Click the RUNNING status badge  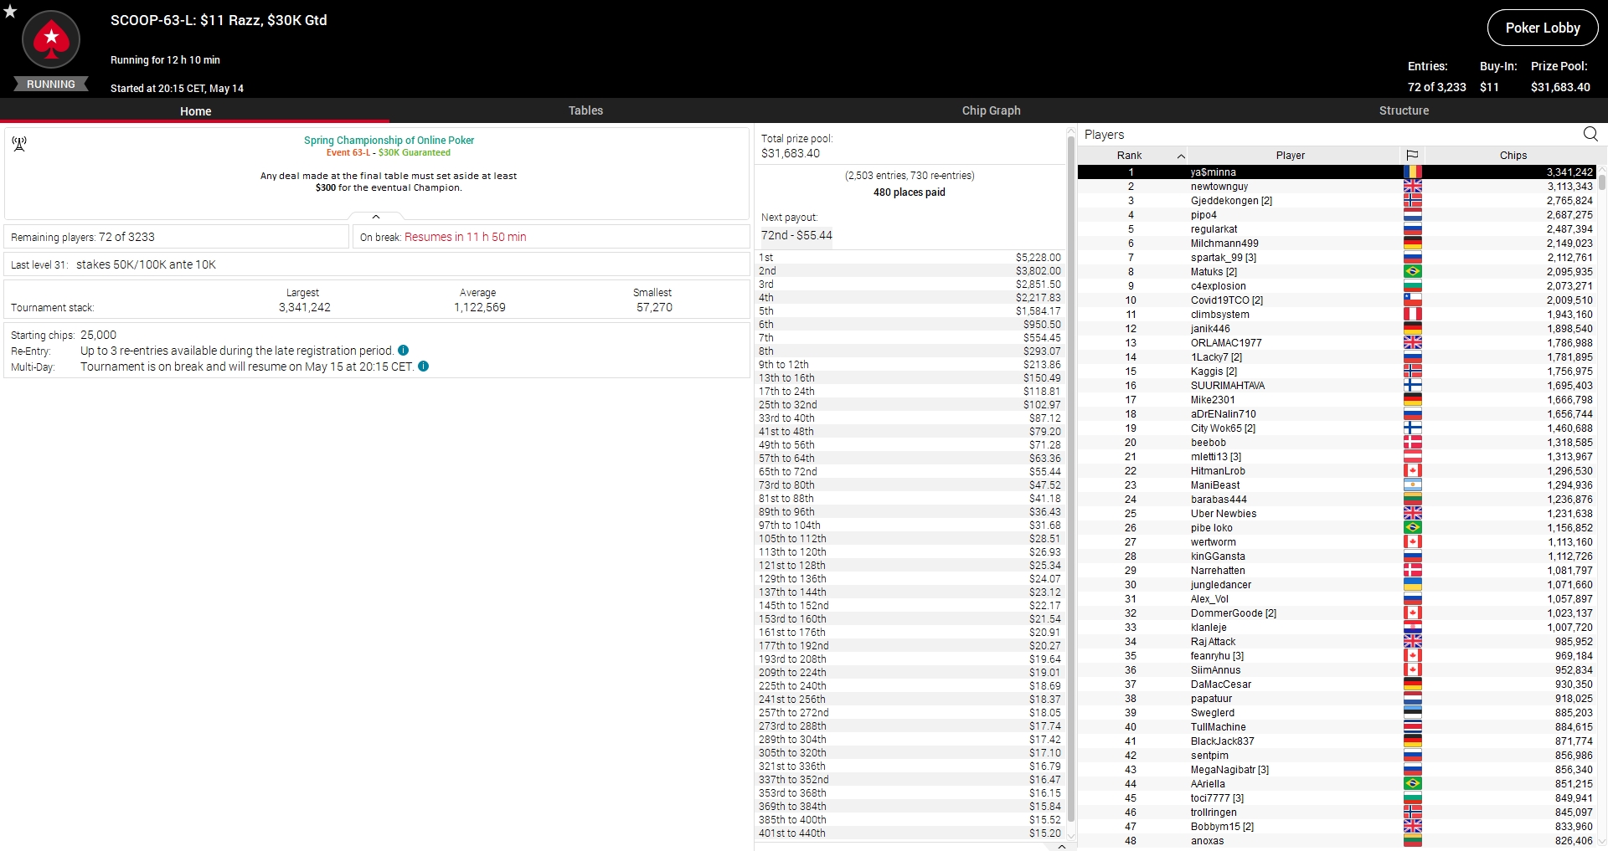(51, 84)
